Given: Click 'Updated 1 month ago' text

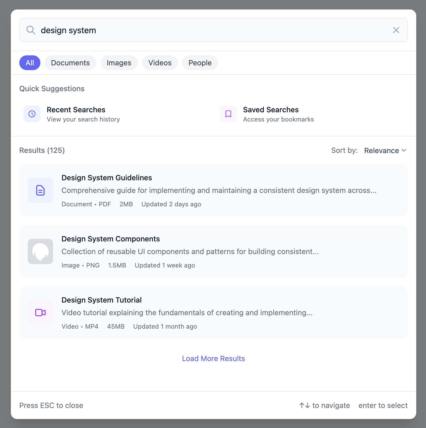Looking at the screenshot, I should click(165, 327).
